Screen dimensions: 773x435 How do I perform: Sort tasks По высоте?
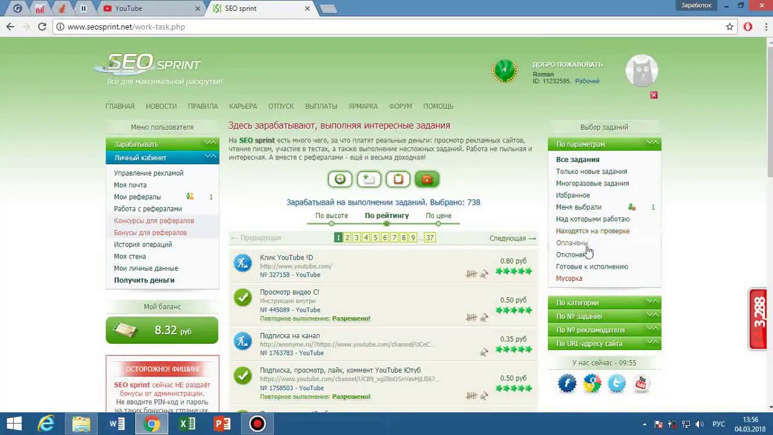click(x=332, y=216)
